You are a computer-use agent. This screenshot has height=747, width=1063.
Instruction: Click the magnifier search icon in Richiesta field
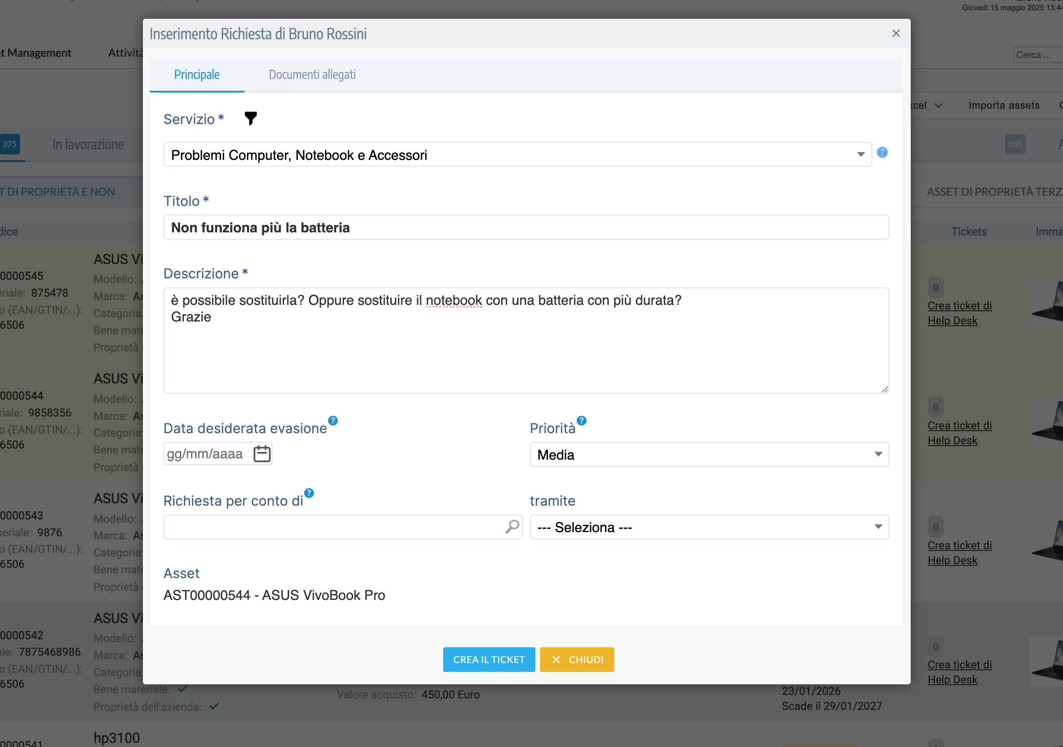511,527
